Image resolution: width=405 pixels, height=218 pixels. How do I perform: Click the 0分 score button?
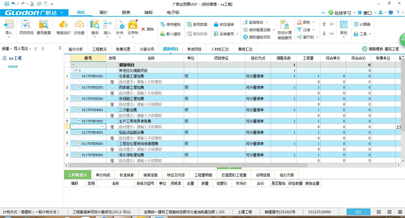coord(358,212)
